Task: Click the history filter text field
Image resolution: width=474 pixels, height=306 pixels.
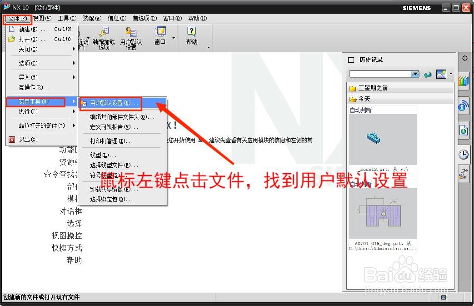Action: [x=380, y=74]
